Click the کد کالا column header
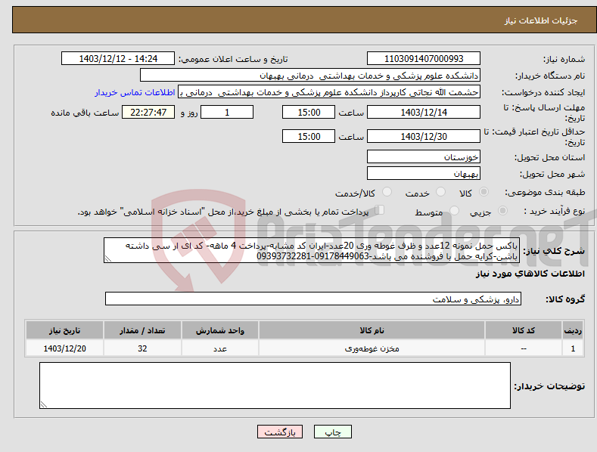 (x=524, y=330)
